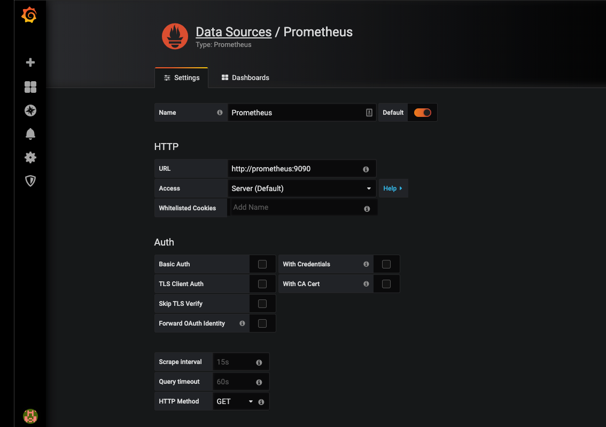Click the URL input field
This screenshot has height=427, width=606.
click(302, 169)
